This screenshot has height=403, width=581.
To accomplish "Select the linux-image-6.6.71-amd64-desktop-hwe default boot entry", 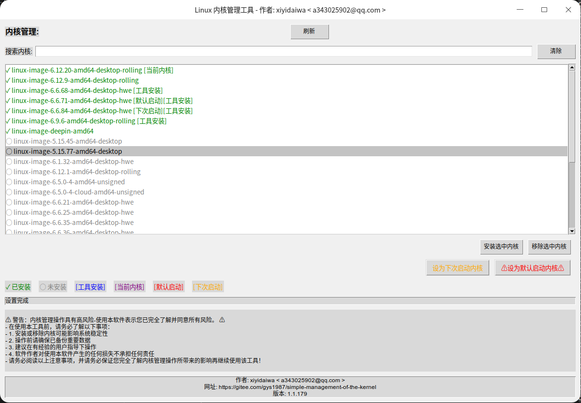I will pos(286,101).
